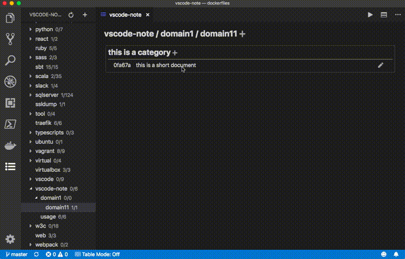Open the vscode-note list view icon

click(x=10, y=167)
